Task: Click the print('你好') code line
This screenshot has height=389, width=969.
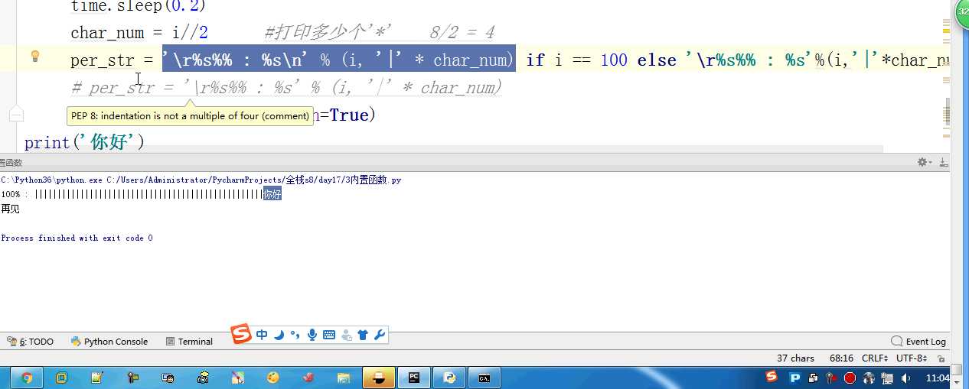Action: pos(84,142)
